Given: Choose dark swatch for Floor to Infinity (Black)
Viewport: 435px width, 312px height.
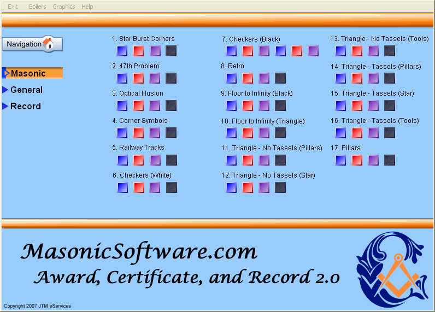Looking at the screenshot, I should click(280, 105).
